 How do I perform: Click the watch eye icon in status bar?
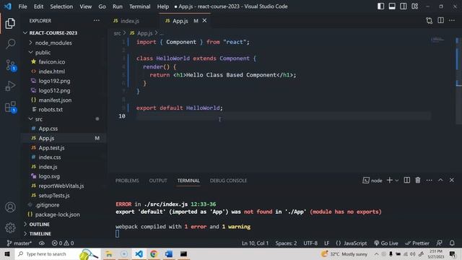42,243
